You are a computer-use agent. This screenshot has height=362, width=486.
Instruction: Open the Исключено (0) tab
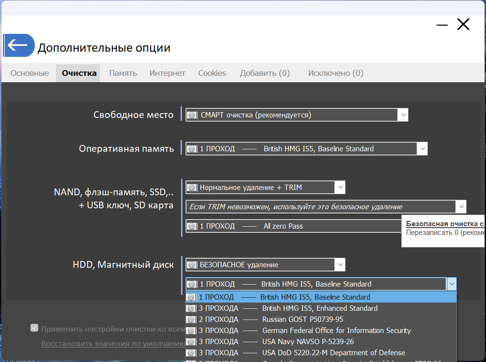335,73
